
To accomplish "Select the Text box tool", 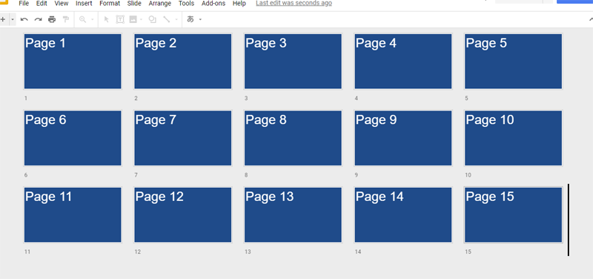I will click(x=120, y=19).
